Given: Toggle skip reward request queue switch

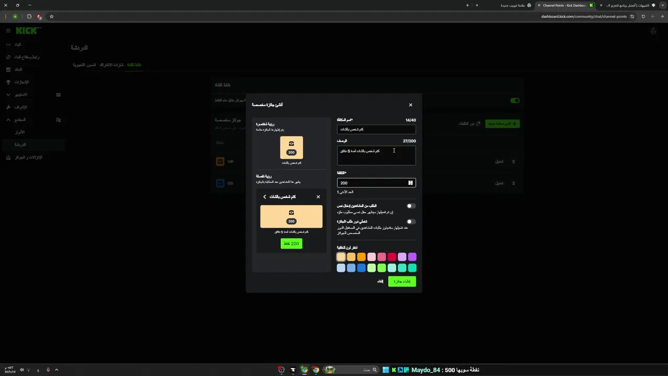Looking at the screenshot, I should (x=411, y=222).
